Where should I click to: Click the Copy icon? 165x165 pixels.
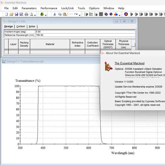coord(59,14)
